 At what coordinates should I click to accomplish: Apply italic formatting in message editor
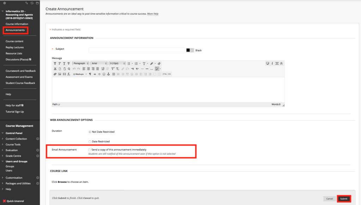point(59,63)
